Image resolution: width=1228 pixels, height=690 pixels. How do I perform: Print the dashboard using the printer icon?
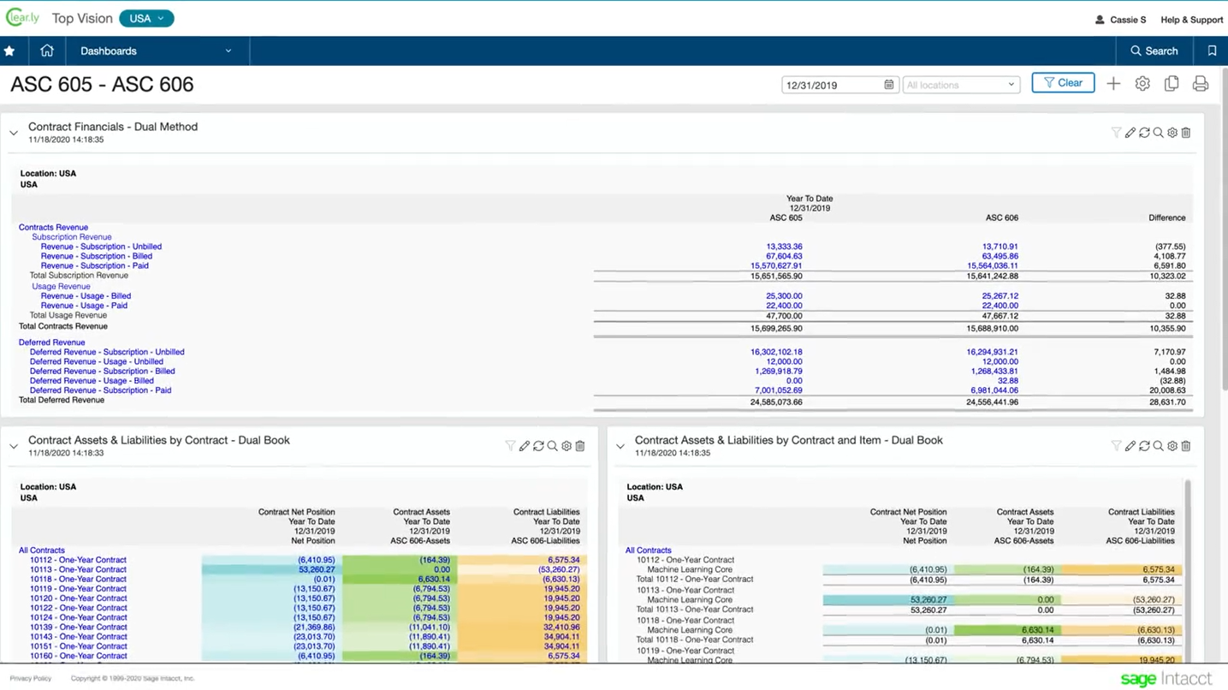coord(1201,84)
